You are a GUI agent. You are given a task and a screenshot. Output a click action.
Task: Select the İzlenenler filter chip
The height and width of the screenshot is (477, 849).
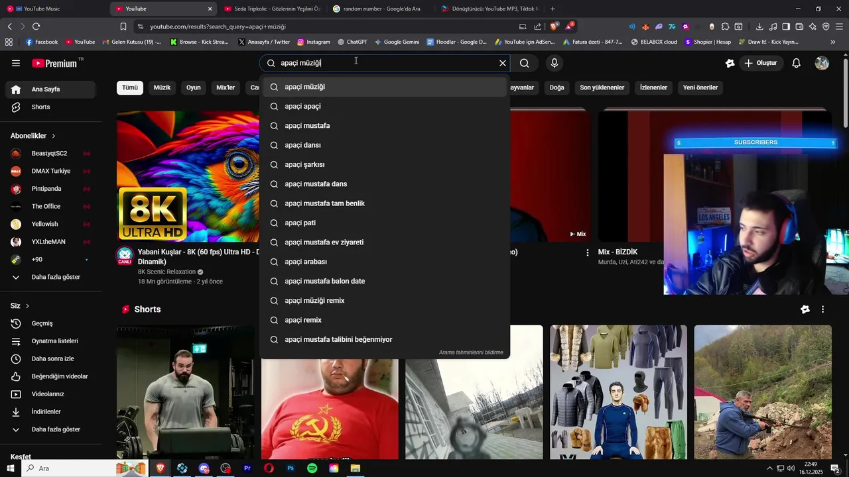pos(653,87)
